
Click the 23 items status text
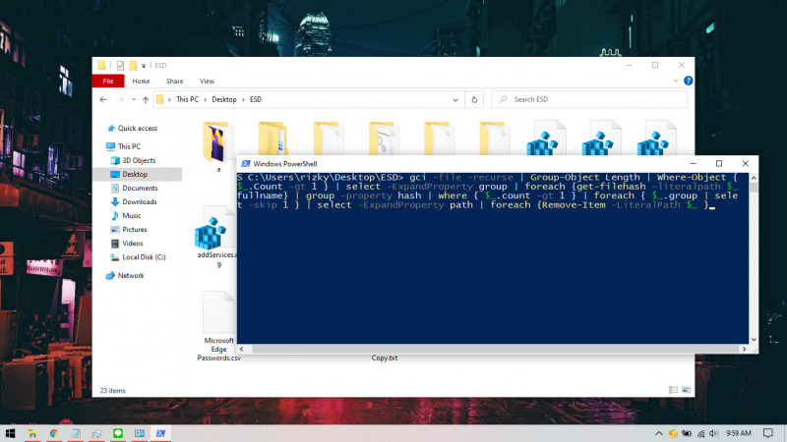[112, 390]
